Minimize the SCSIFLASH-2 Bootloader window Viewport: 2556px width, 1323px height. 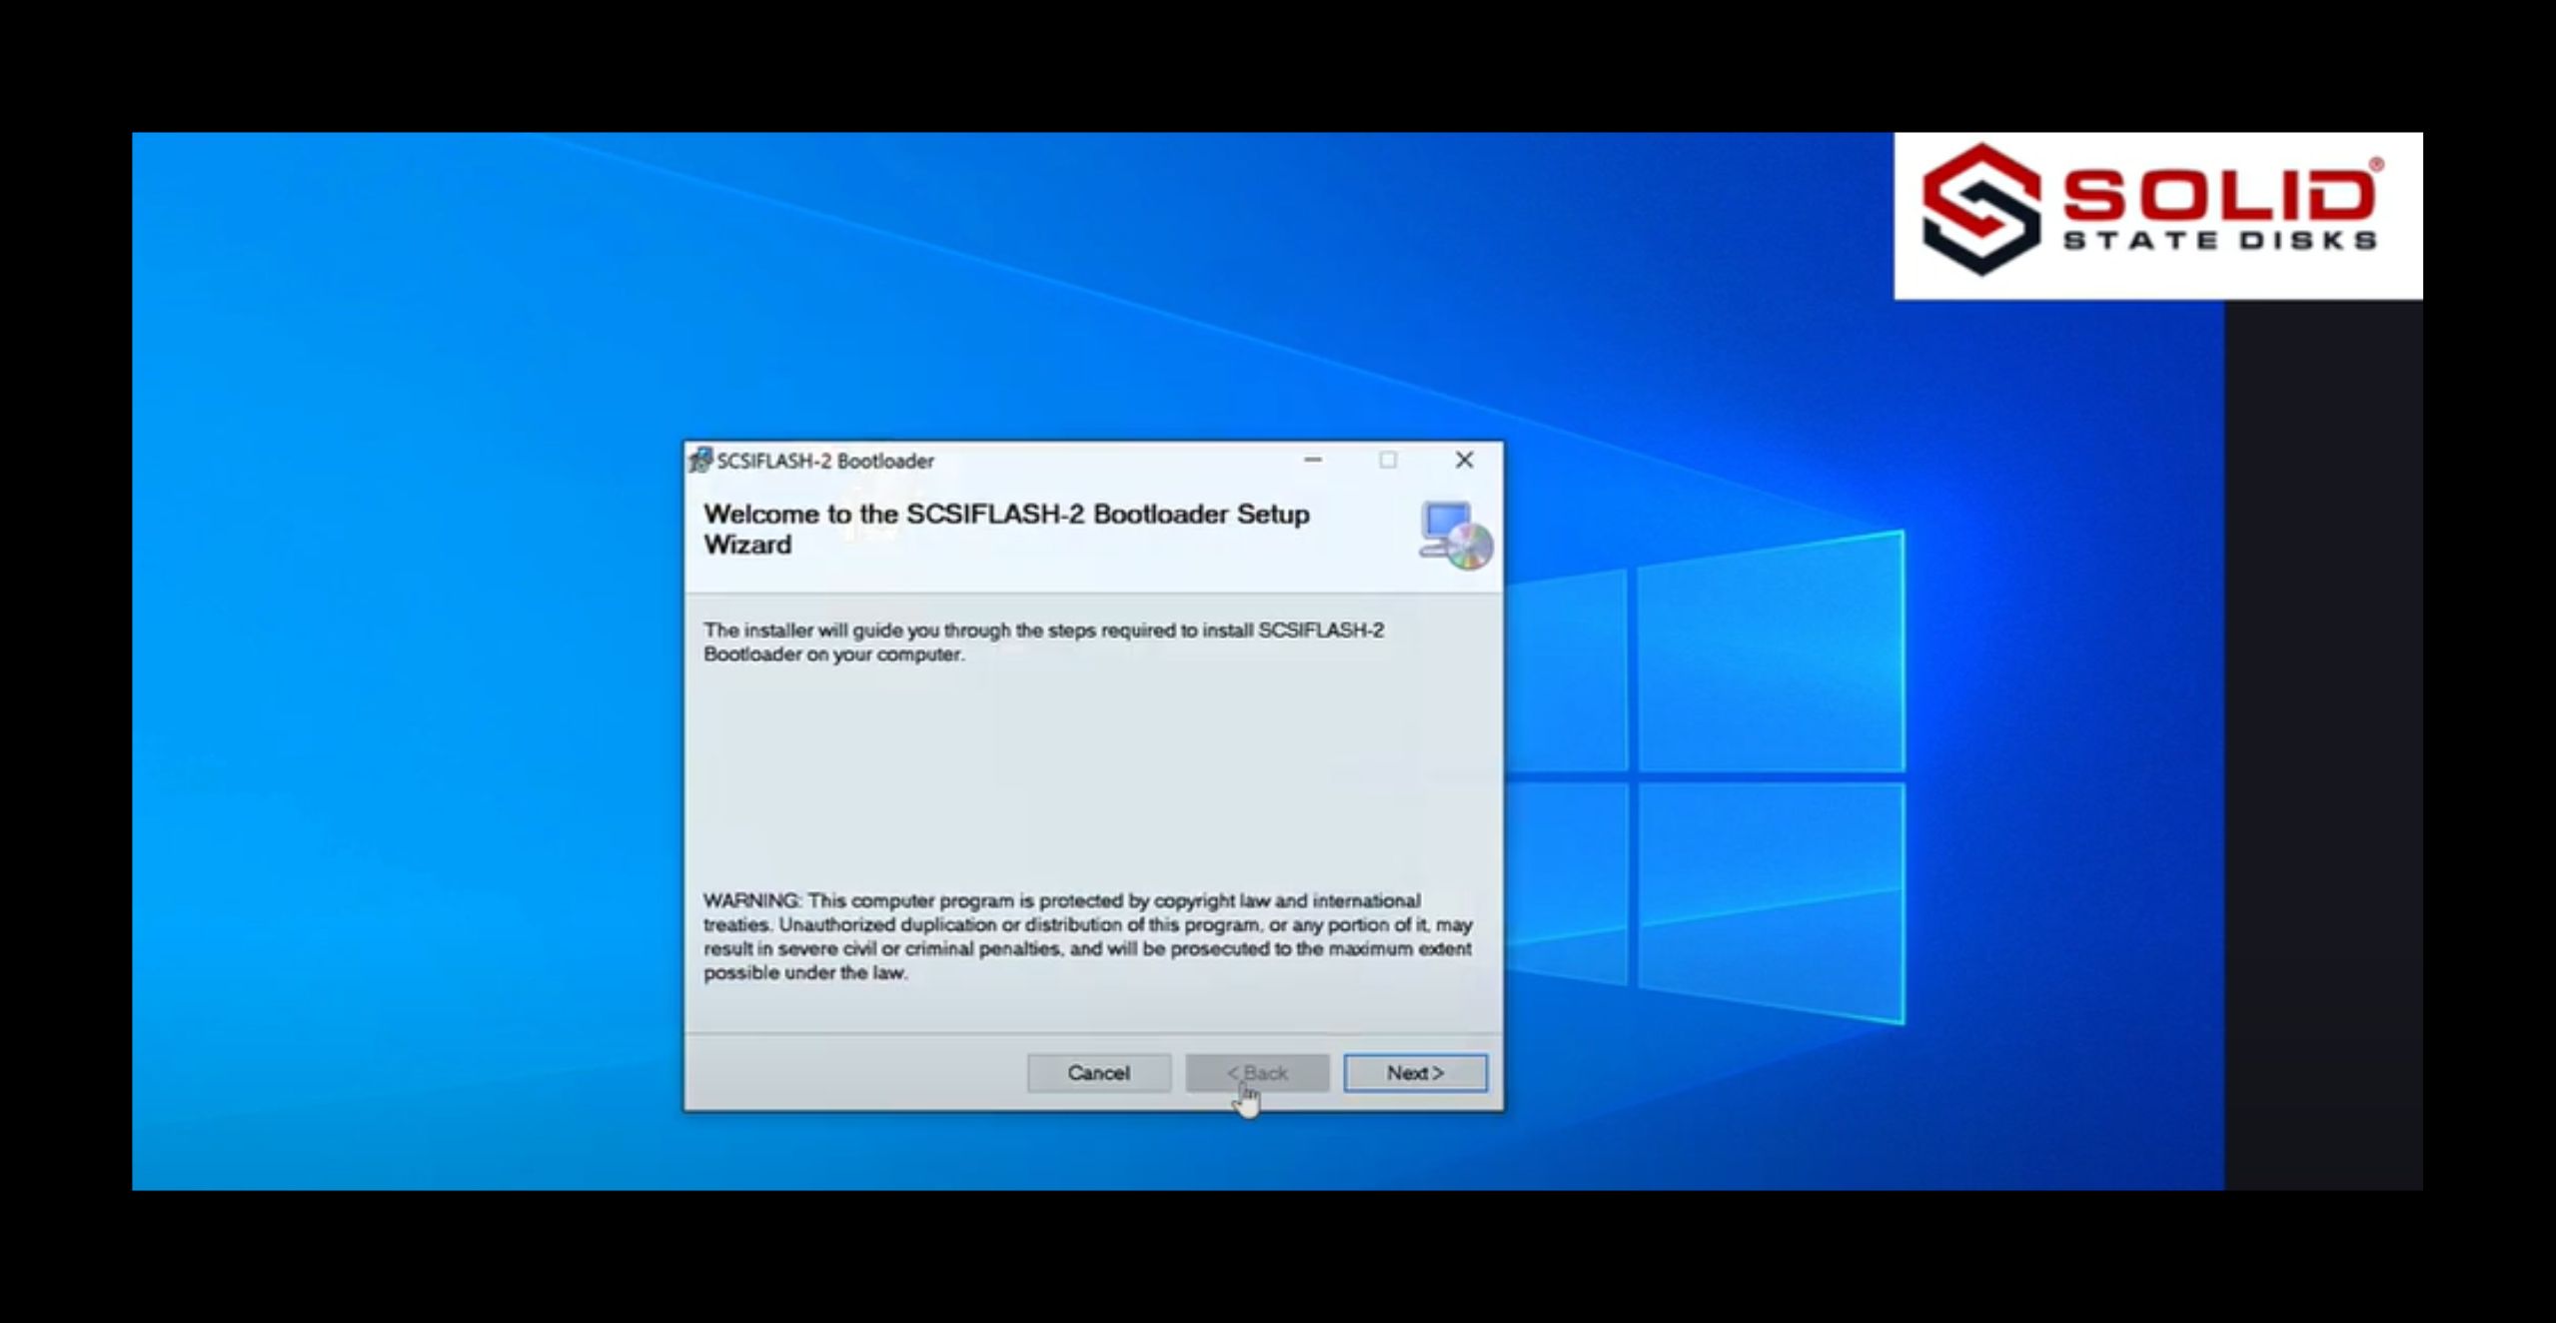pos(1311,461)
